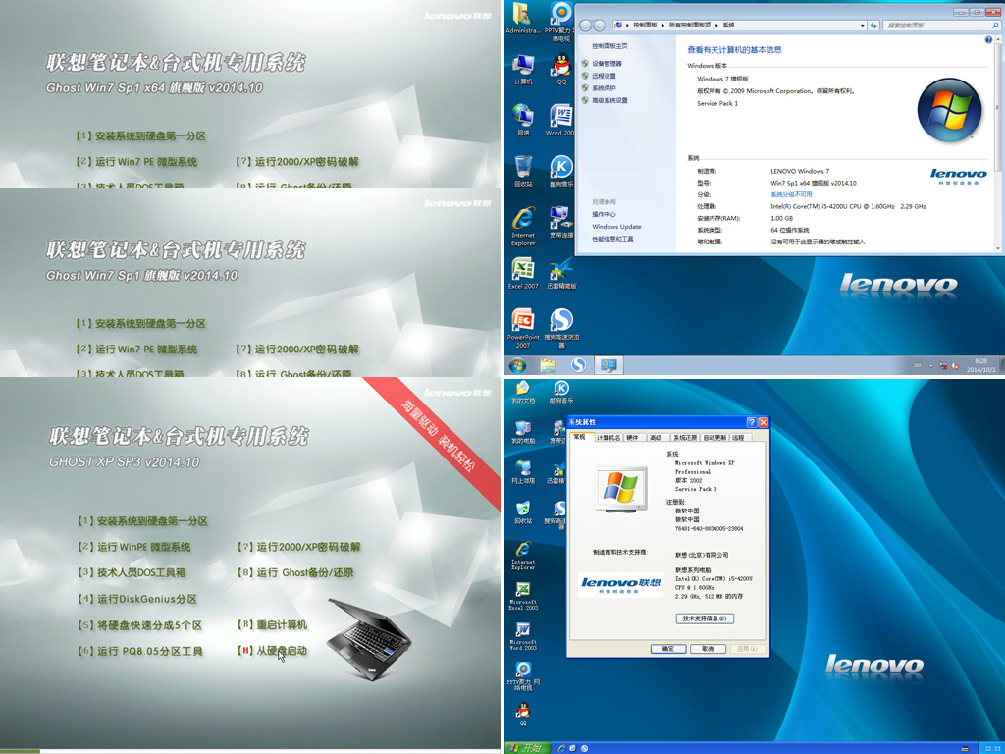The image size is (1005, 754).
Task: Open 回收站 on the Windows 7 desktop
Action: coord(523,171)
